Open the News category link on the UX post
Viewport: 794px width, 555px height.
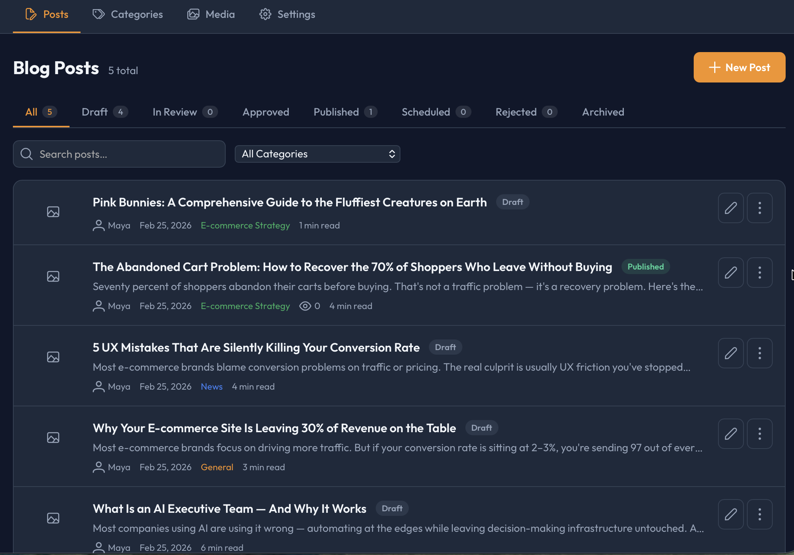pyautogui.click(x=212, y=387)
